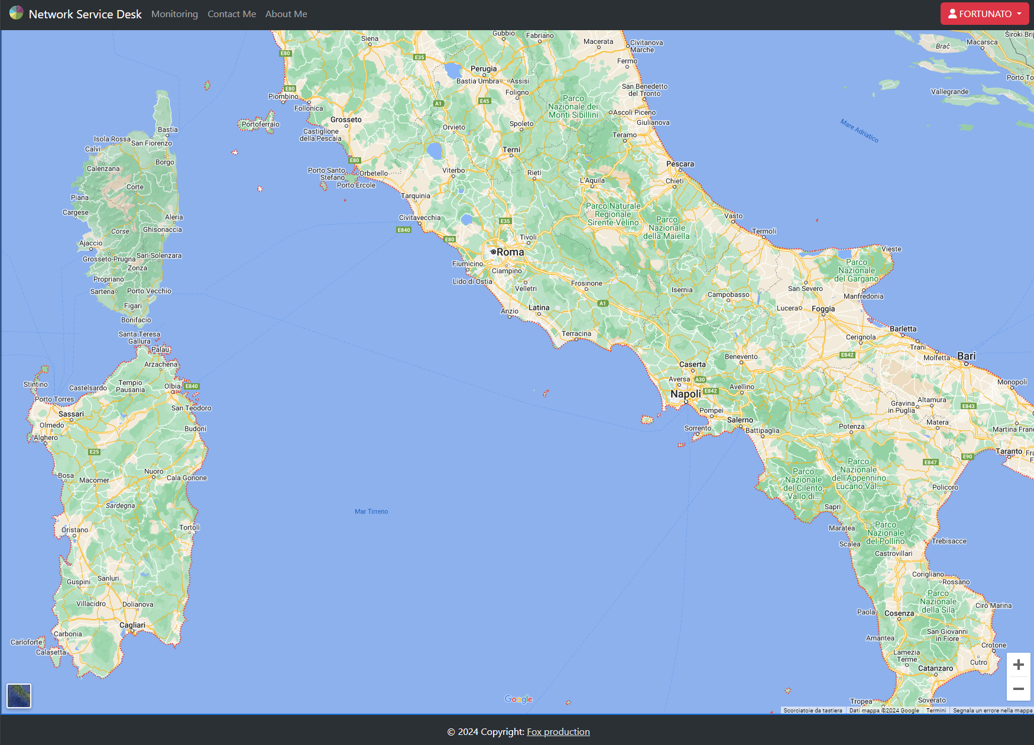Click the Cagliari city label
The image size is (1034, 745).
coord(132,625)
